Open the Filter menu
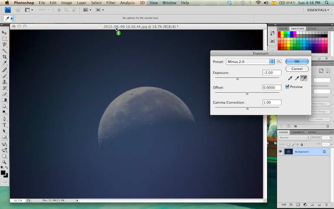Screen dimensions: 334x209 111,3
